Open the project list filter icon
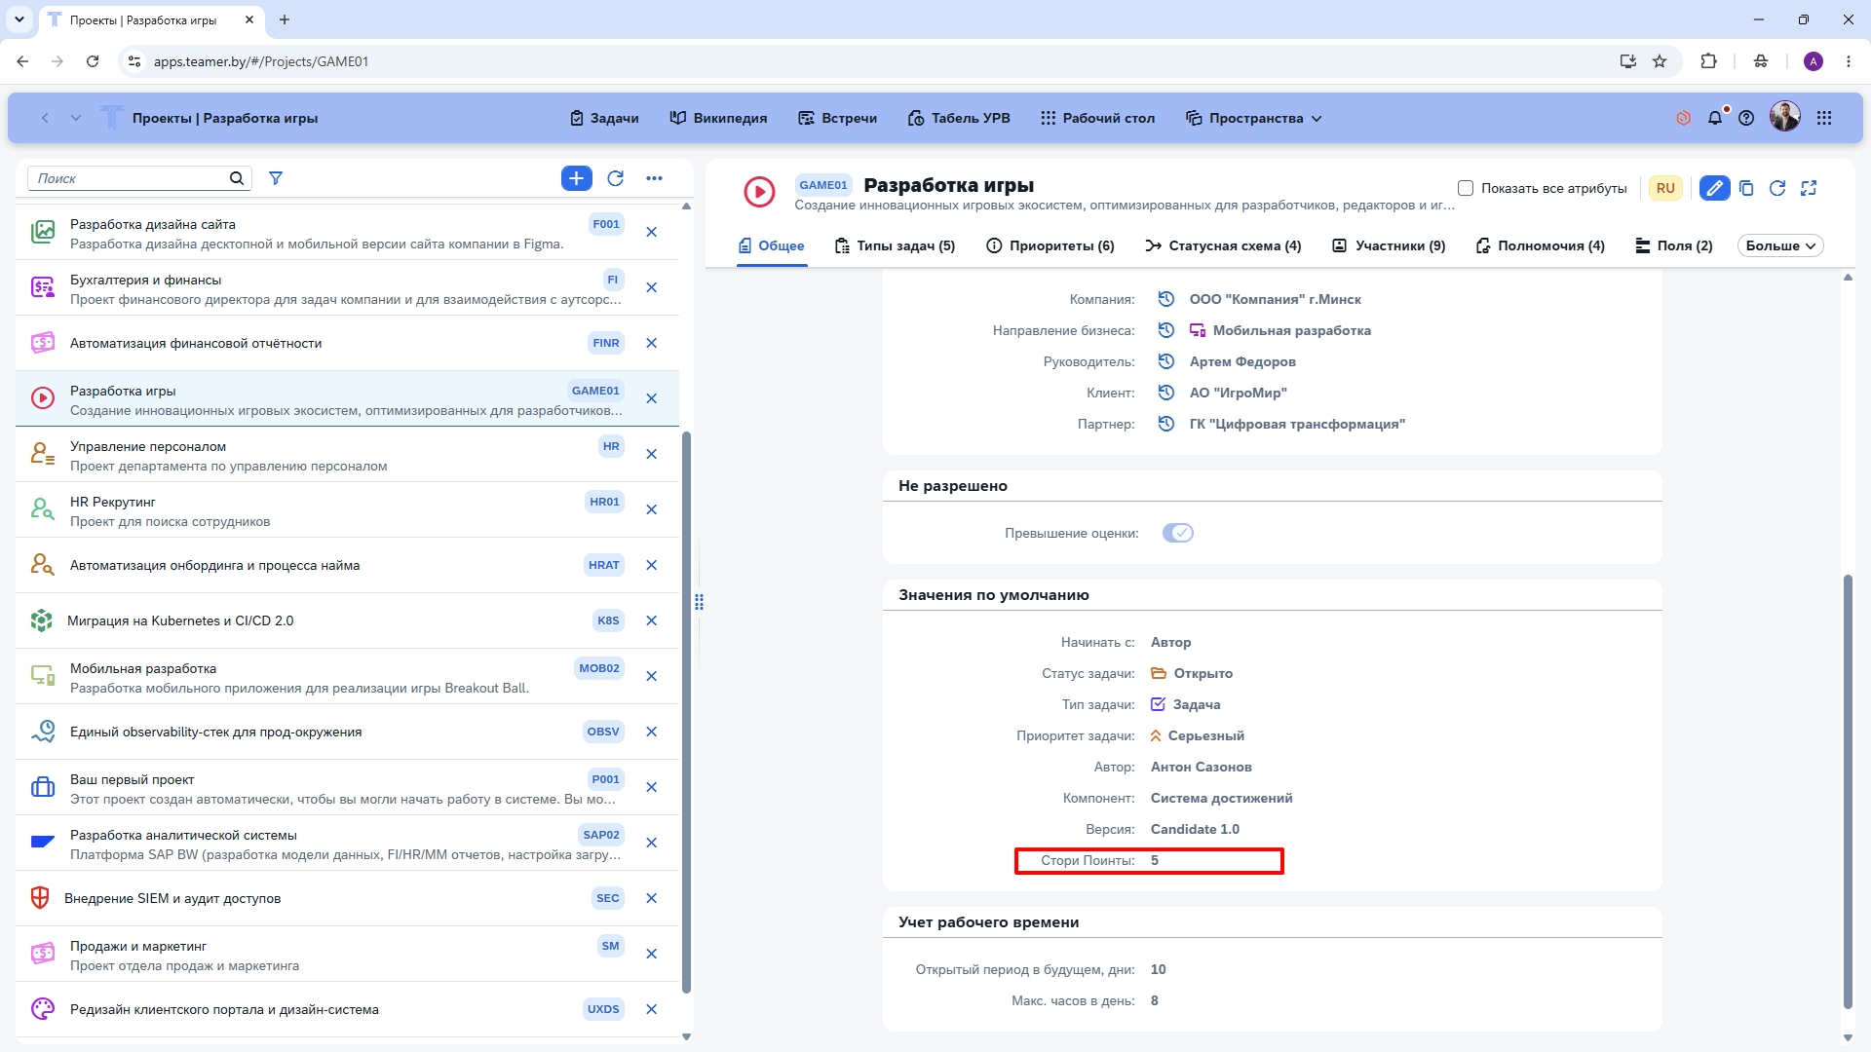Screen dimensions: 1871x1052 (x=276, y=178)
